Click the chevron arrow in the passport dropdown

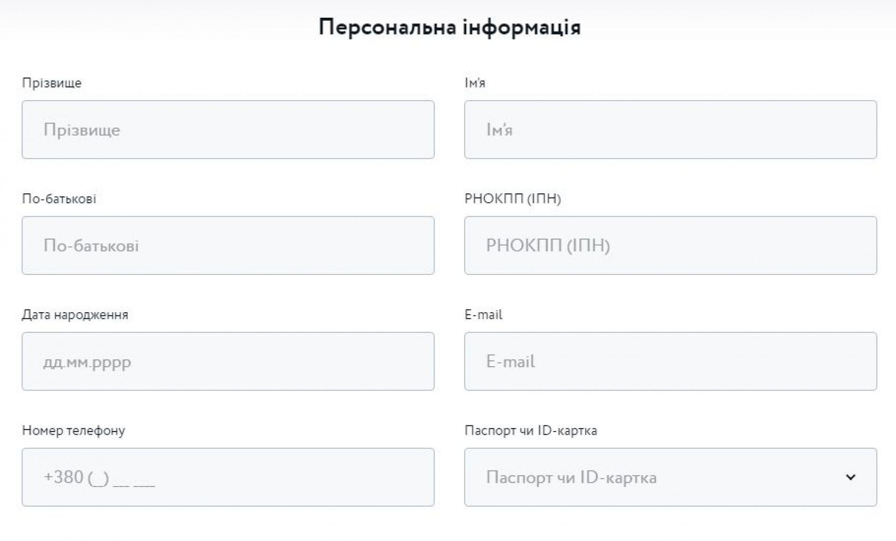point(850,477)
